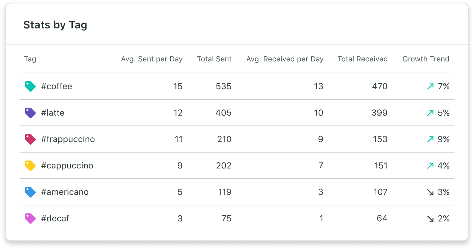Click the upward trend arrow for #frappuccino
This screenshot has height=249, width=474.
pyautogui.click(x=430, y=139)
